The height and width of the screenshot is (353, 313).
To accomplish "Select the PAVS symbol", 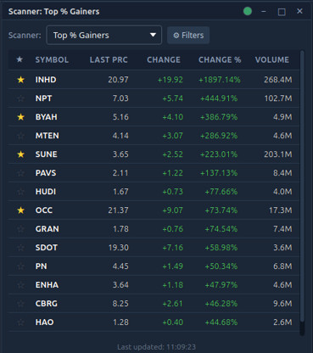I will (46, 173).
